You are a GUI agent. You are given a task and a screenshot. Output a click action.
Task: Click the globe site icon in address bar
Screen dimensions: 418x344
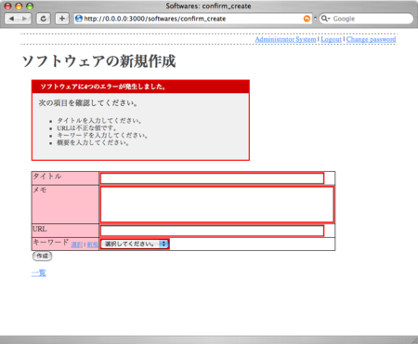(x=79, y=19)
